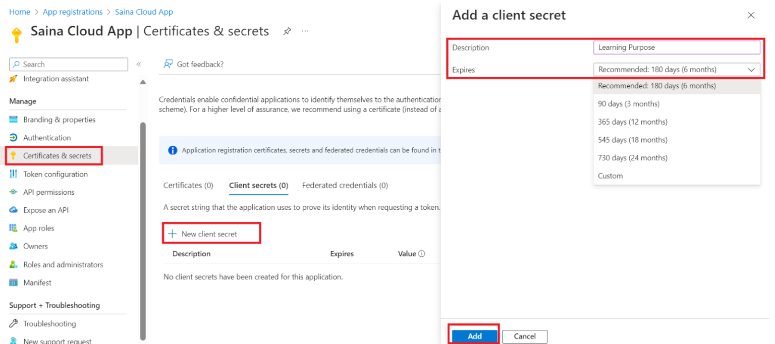Image resolution: width=775 pixels, height=344 pixels.
Task: Open Authentication settings
Action: pyautogui.click(x=47, y=137)
